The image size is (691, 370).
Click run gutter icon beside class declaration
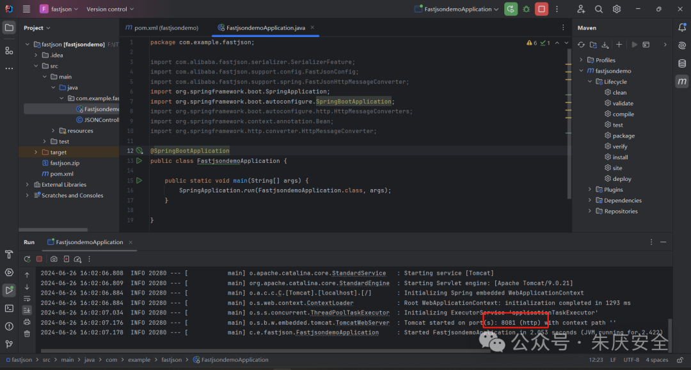tap(139, 160)
